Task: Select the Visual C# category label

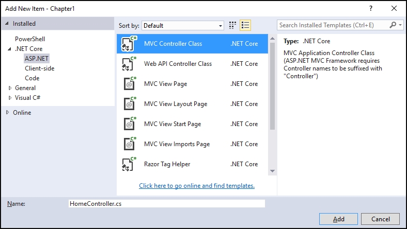Action: (x=27, y=98)
